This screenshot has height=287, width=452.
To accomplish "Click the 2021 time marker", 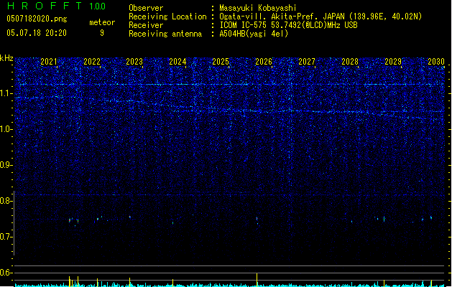I will (49, 62).
